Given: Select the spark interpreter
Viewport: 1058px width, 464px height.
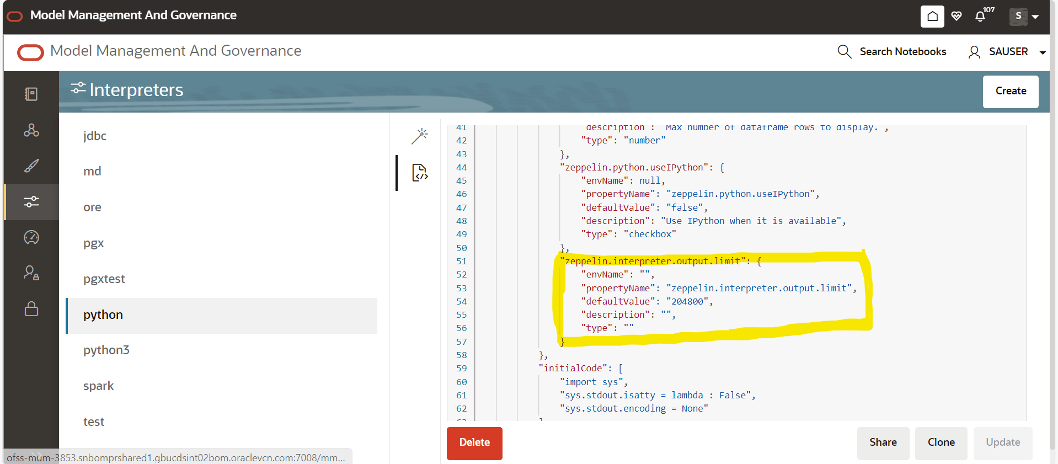Looking at the screenshot, I should click(221, 386).
